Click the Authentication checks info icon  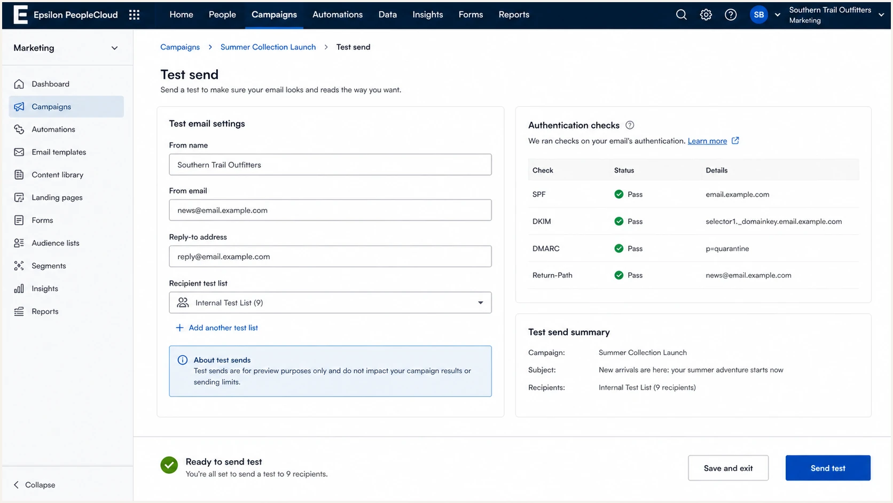(630, 125)
